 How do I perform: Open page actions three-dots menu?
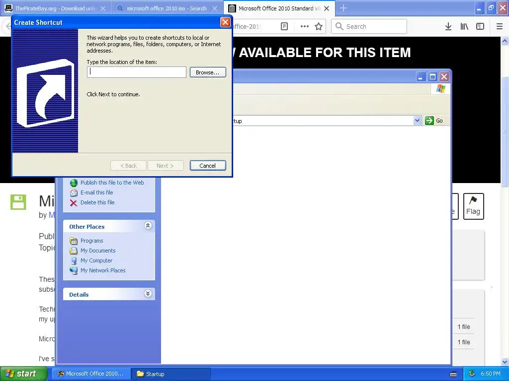[x=304, y=26]
